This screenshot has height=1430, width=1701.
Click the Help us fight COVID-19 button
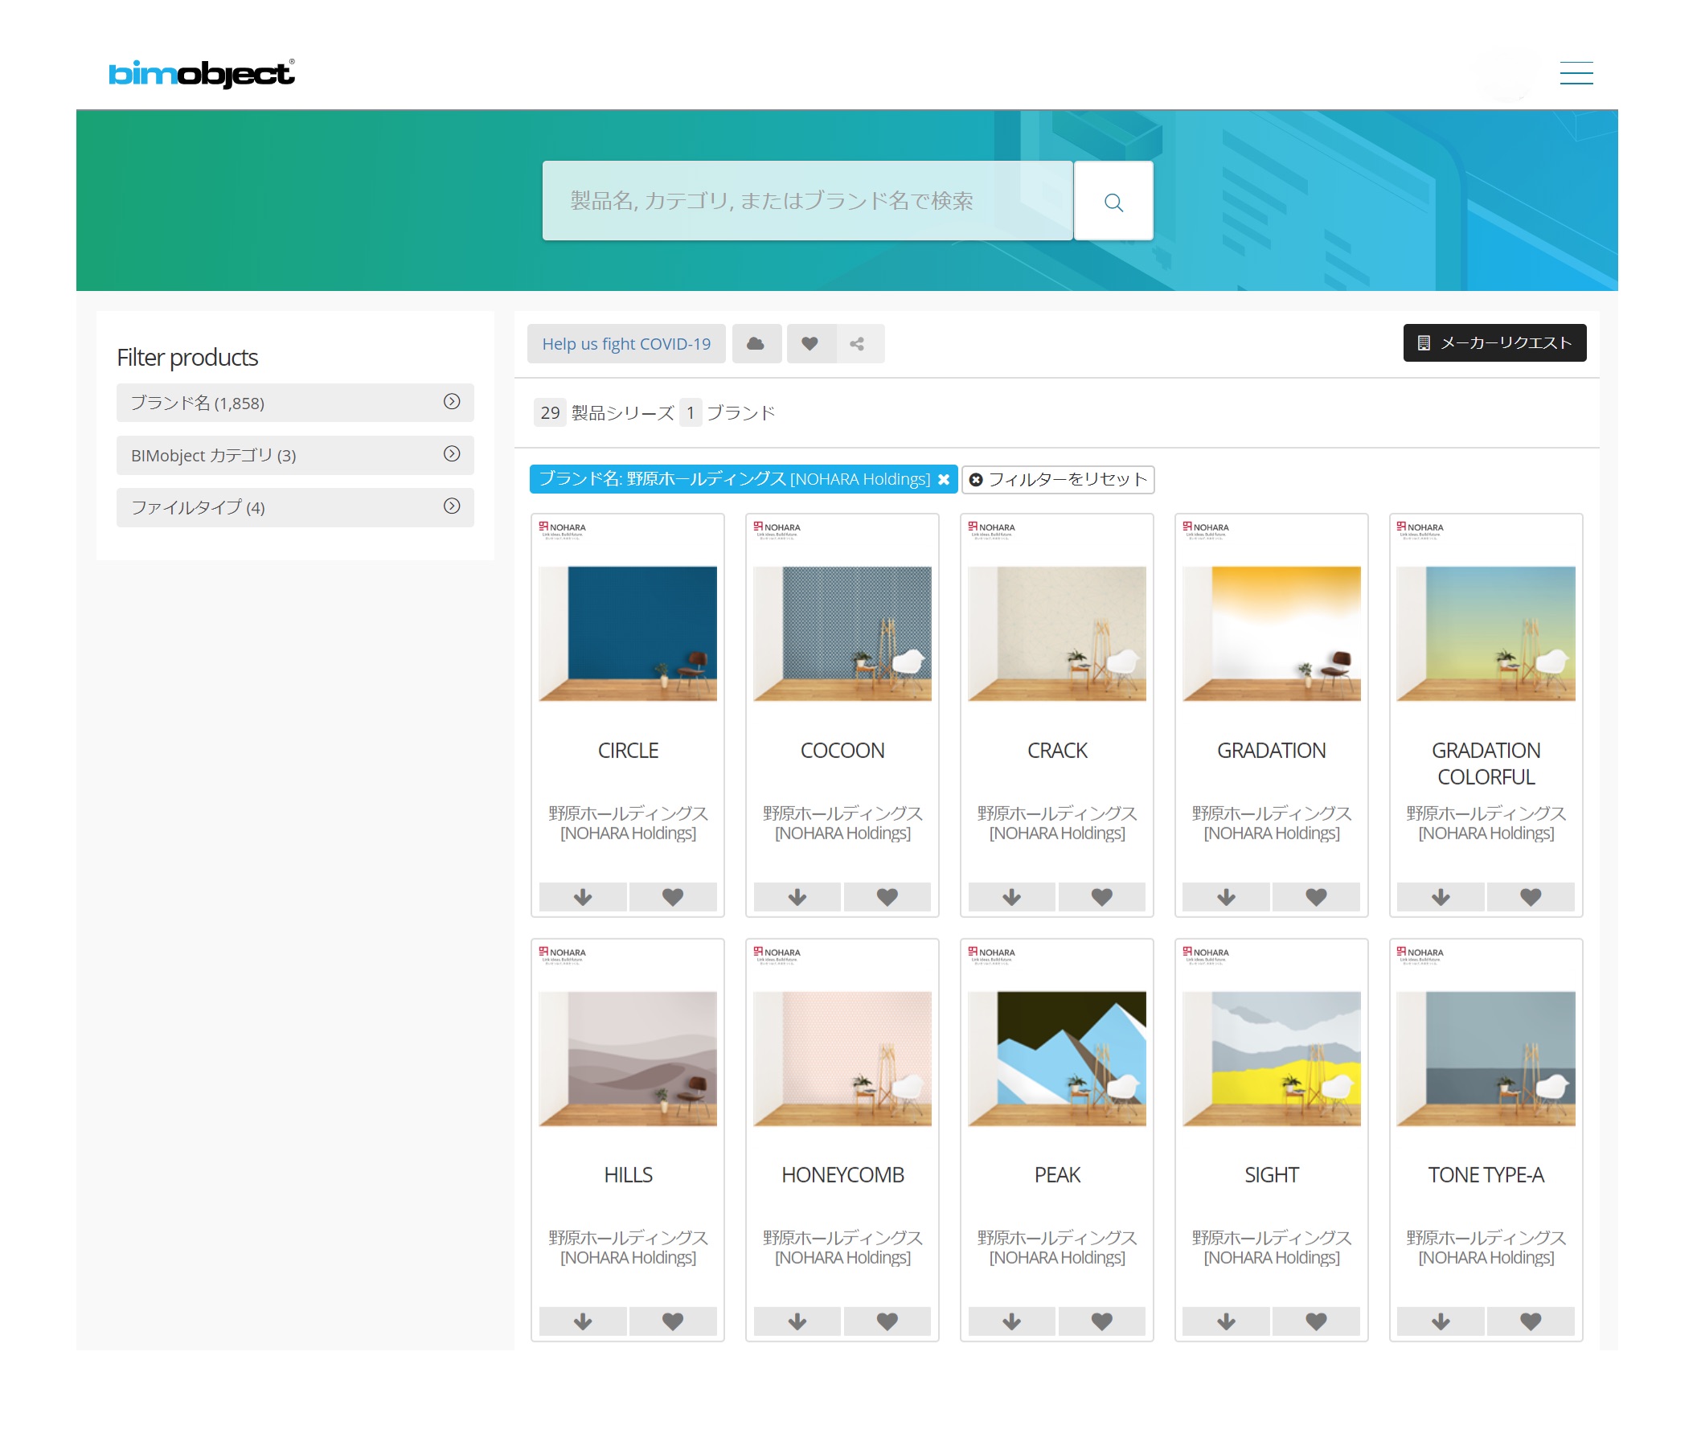click(x=625, y=343)
